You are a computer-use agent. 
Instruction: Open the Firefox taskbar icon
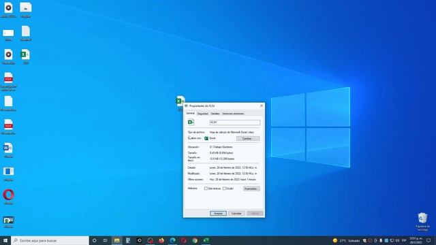click(x=161, y=240)
